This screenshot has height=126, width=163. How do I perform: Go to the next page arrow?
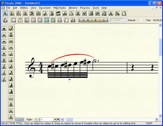(55, 119)
